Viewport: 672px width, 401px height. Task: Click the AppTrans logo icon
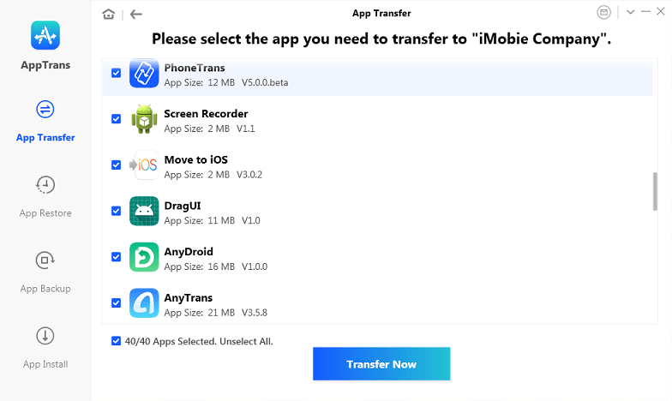pyautogui.click(x=45, y=36)
